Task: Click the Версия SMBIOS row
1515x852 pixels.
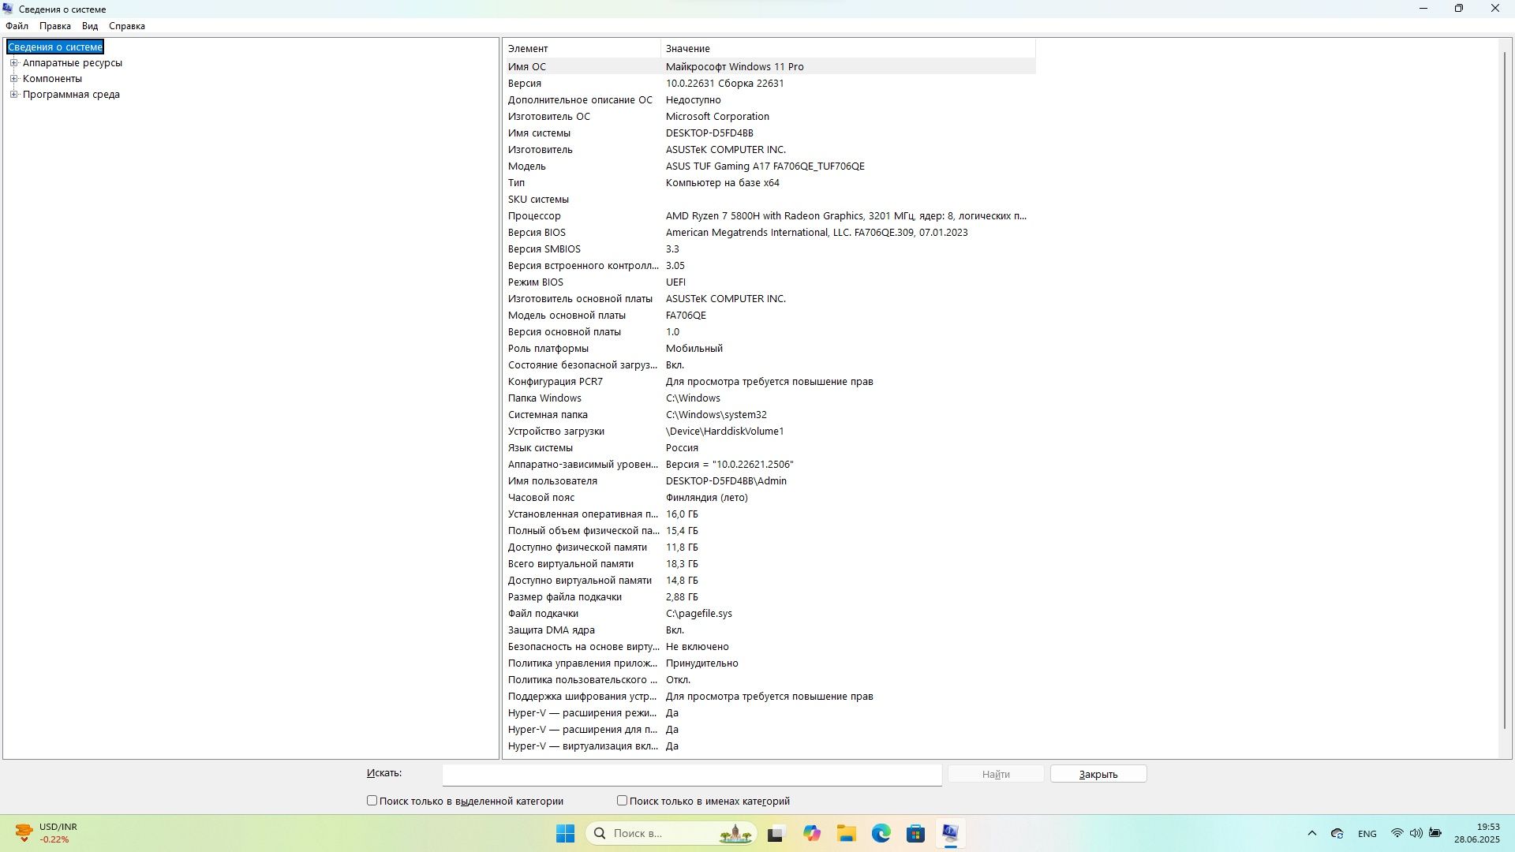Action: click(769, 249)
